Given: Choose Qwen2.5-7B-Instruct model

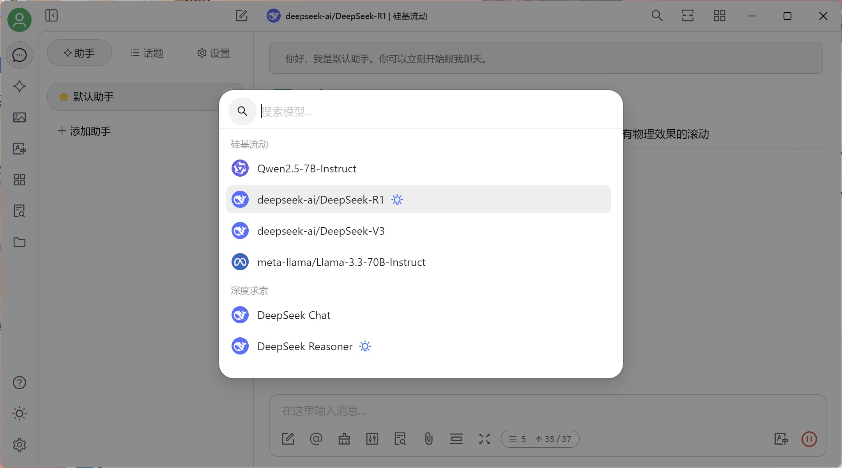Looking at the screenshot, I should pos(419,168).
